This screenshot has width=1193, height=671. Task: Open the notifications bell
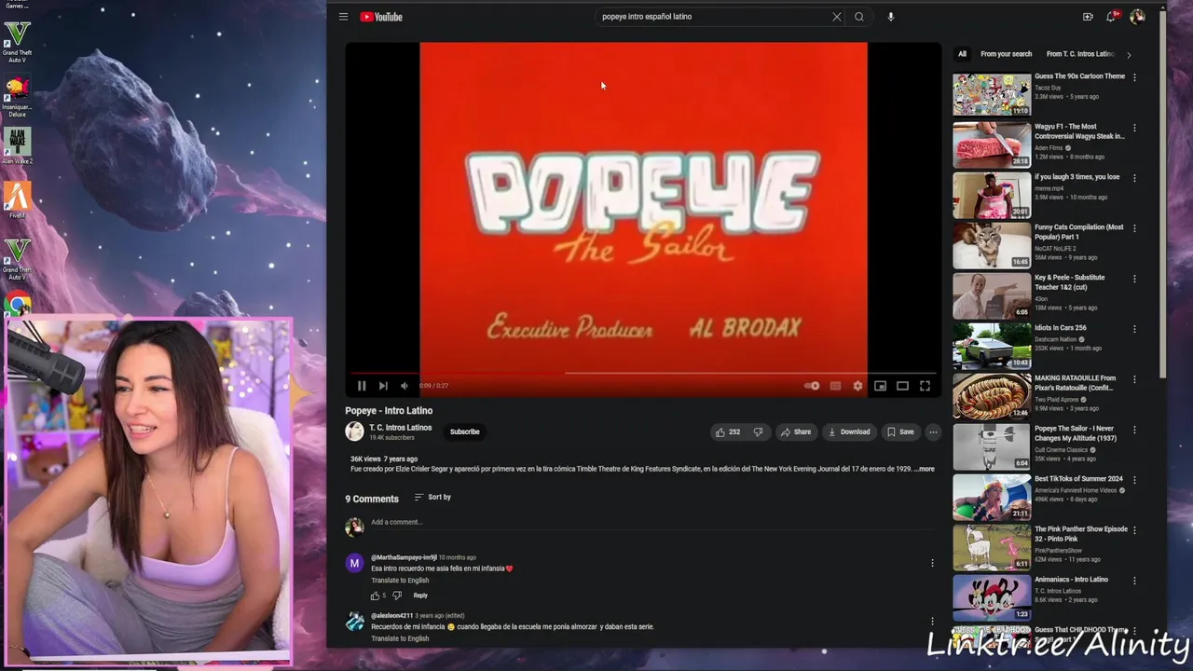(x=1112, y=17)
